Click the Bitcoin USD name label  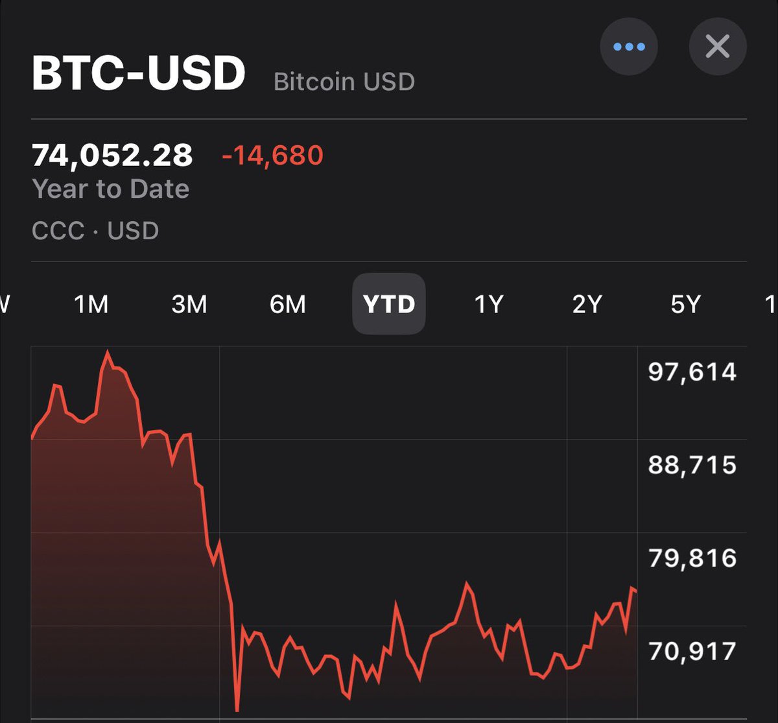(344, 82)
